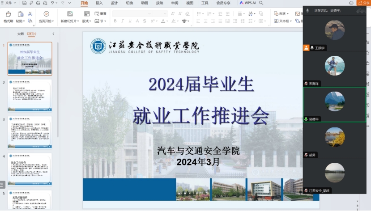Toggle 王顾学's microphone icon in meeting panel
This screenshot has height=211, width=371.
311,48
